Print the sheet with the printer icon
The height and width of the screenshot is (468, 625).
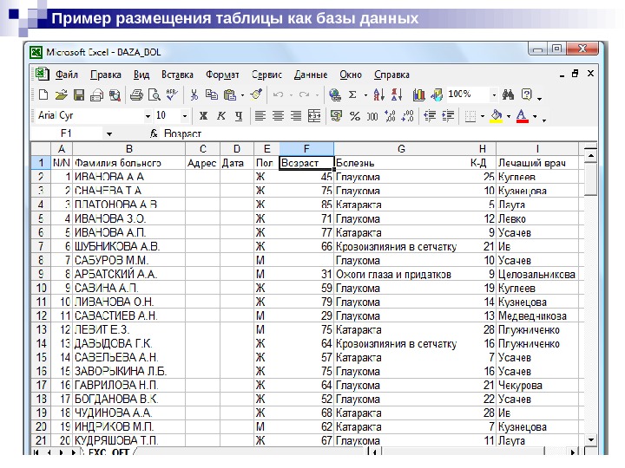coord(136,94)
